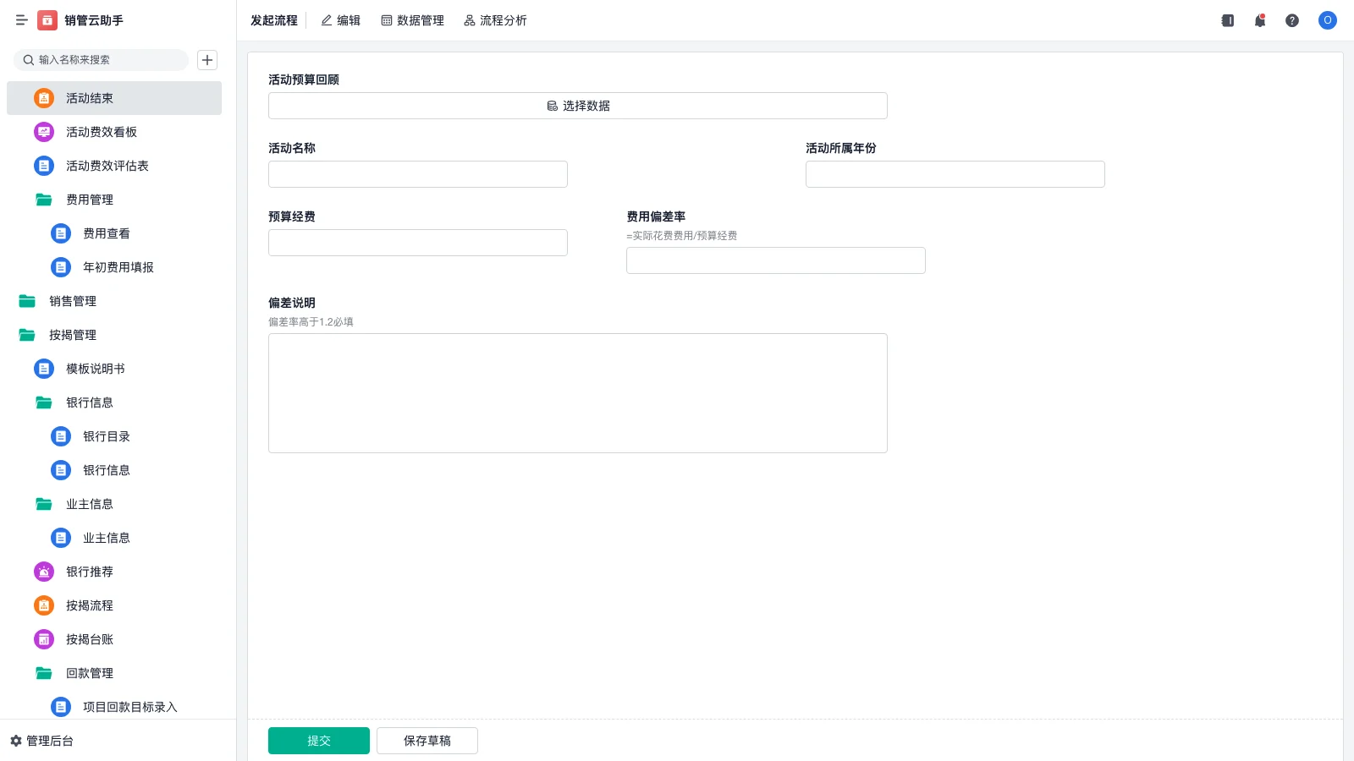This screenshot has height=761, width=1354.
Task: Click the hamburger menu icon top-left
Action: pos(22,20)
